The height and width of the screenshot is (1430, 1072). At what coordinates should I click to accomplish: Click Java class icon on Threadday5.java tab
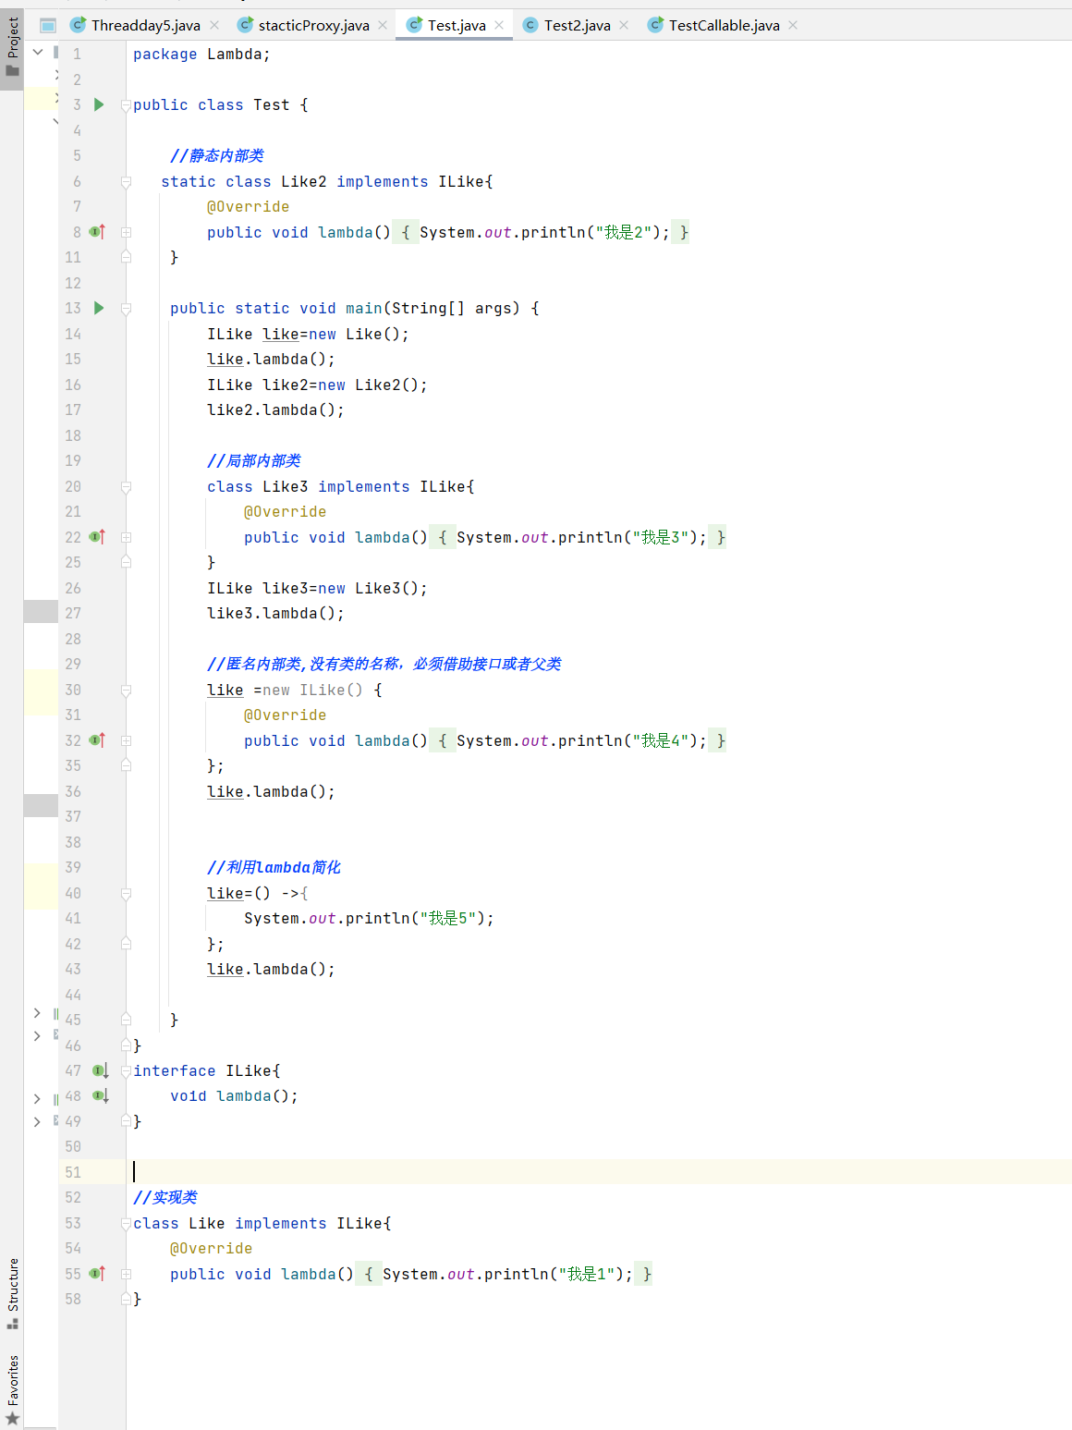[79, 25]
